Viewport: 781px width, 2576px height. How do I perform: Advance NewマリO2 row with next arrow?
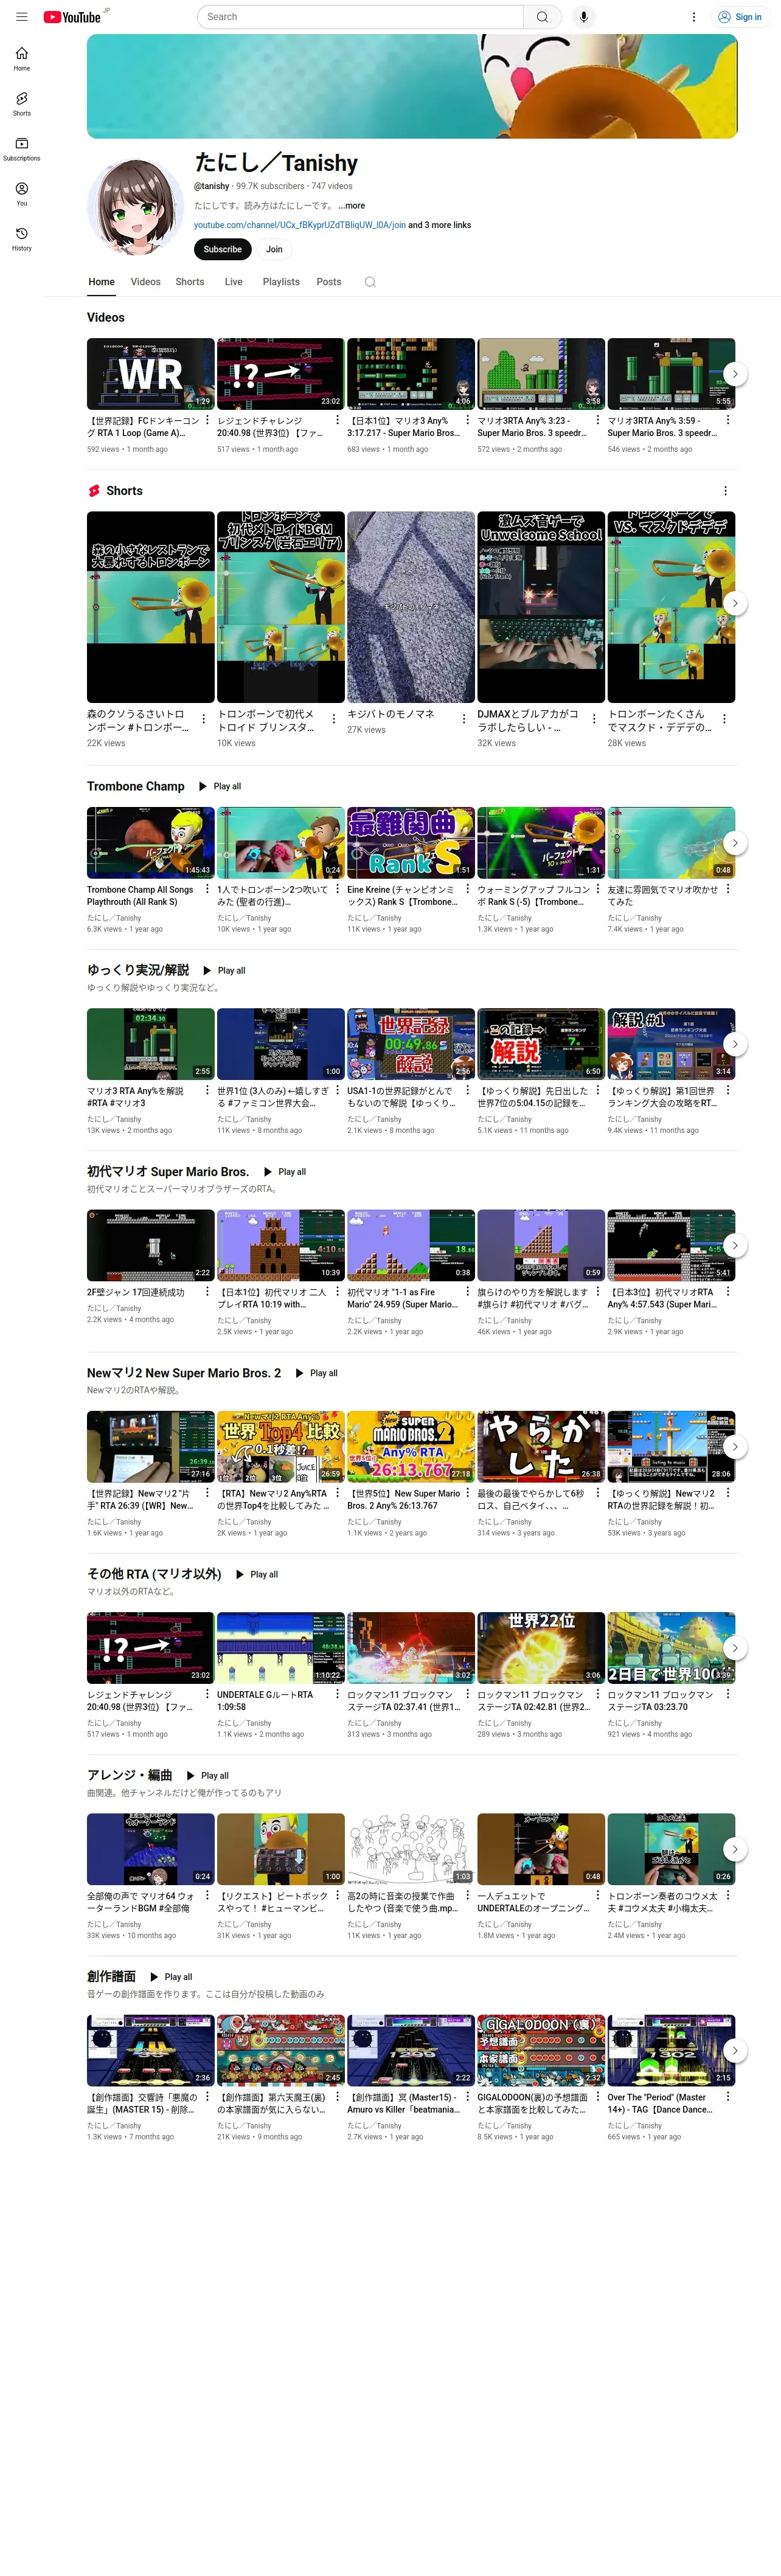click(735, 1447)
